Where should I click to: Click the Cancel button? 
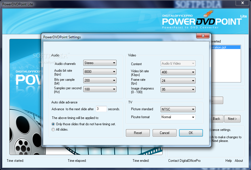point(164,133)
